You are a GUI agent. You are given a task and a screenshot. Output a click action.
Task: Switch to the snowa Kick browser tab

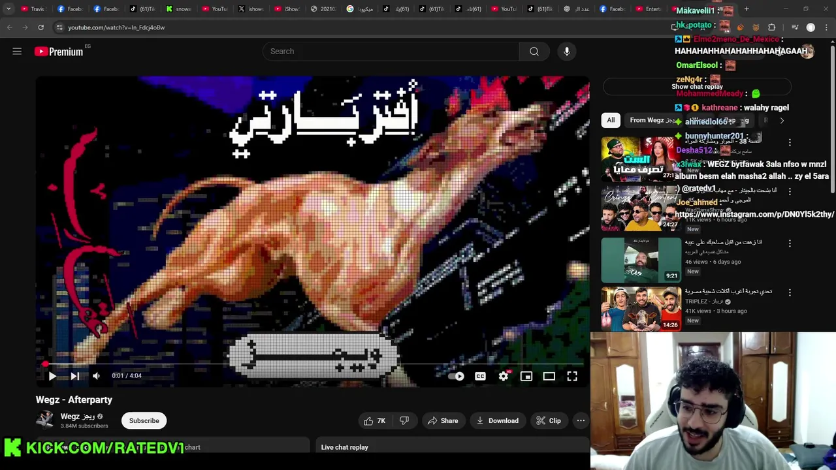click(178, 9)
